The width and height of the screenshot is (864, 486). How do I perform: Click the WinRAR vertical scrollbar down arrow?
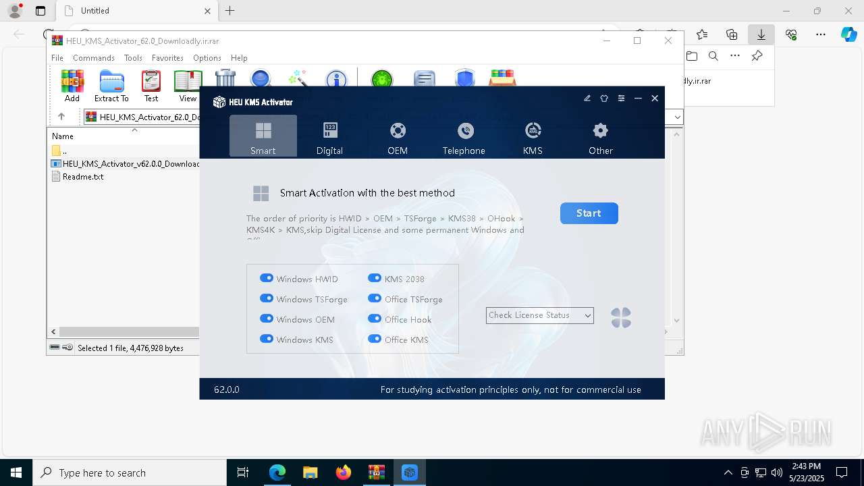(x=677, y=321)
